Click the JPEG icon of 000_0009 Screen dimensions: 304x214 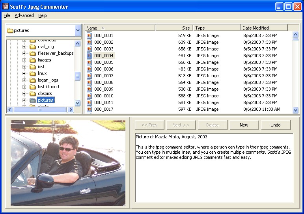89,89
